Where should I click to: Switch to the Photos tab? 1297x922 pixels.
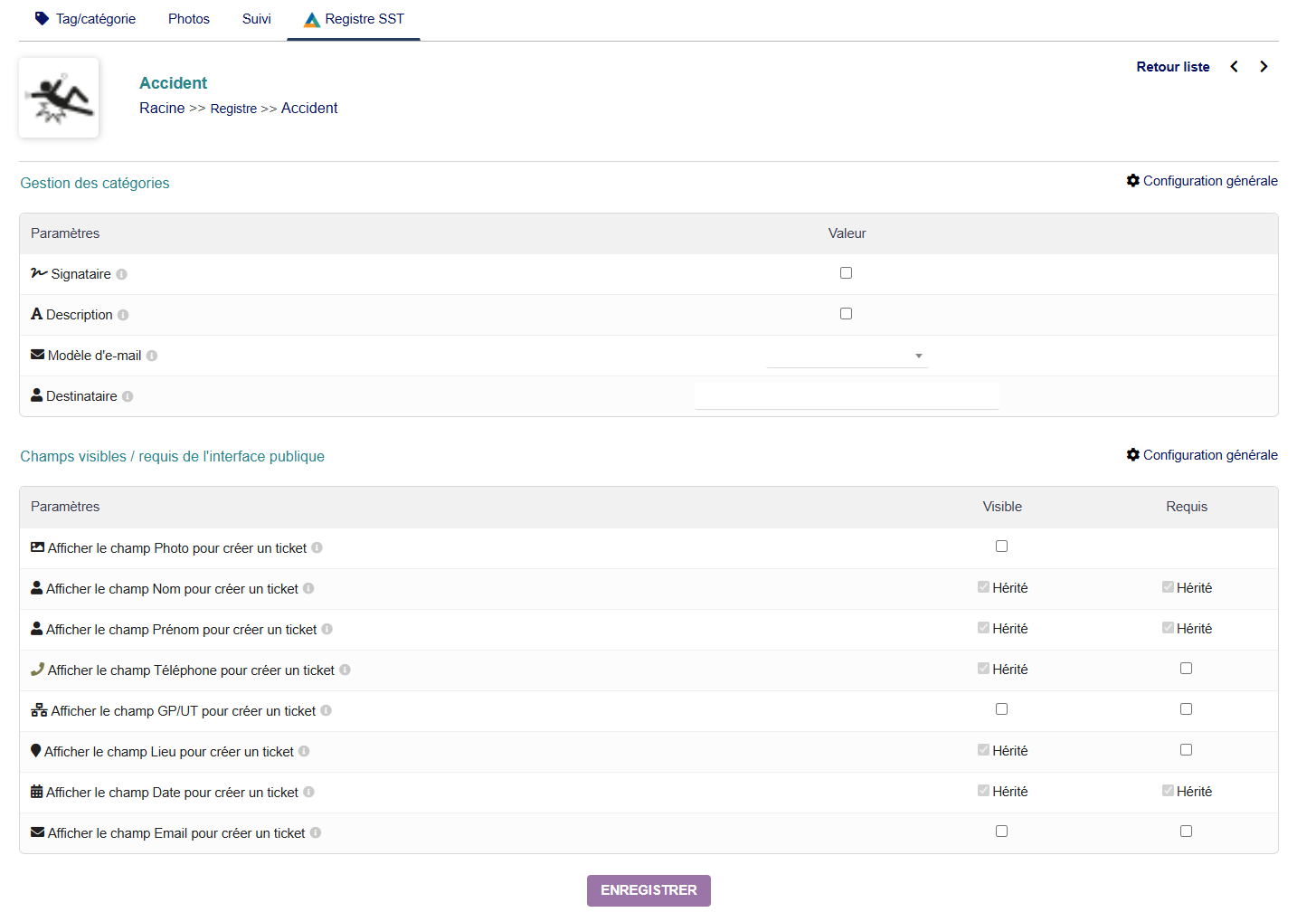[x=189, y=19]
